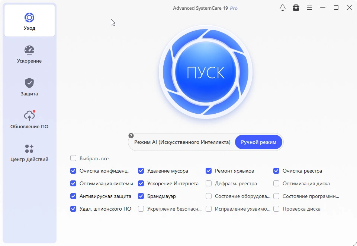Click the question mark help icon
Image resolution: width=357 pixels, height=246 pixels.
tap(131, 136)
